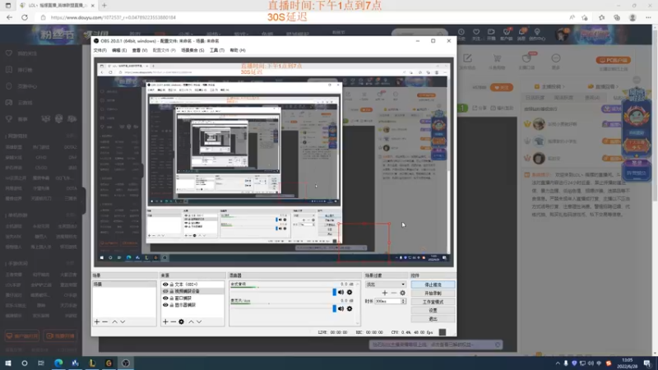Adjust transition duration 300ms stepper
Screen dimensions: 658x370
point(403,301)
